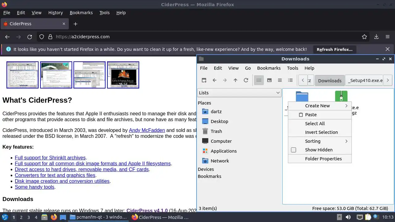The image size is (395, 222).
Task: Open the start menu button on taskbar
Action: tap(5, 217)
